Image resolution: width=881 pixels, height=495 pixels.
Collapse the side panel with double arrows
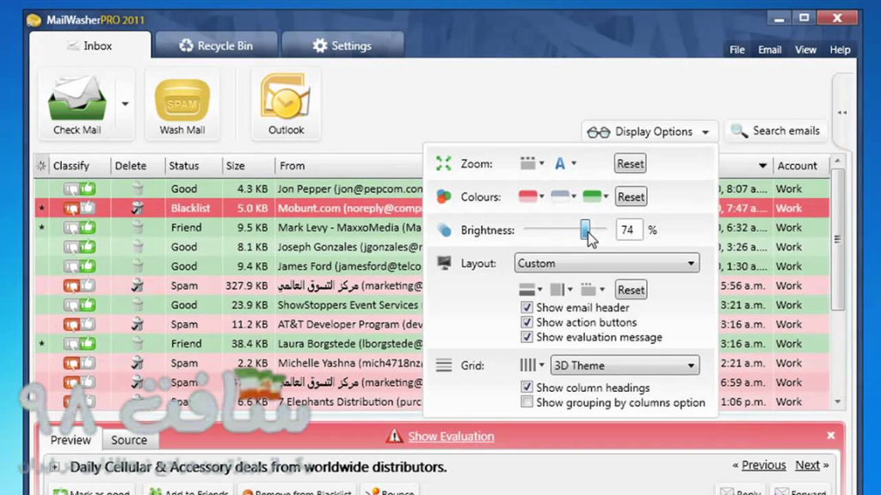(x=841, y=113)
